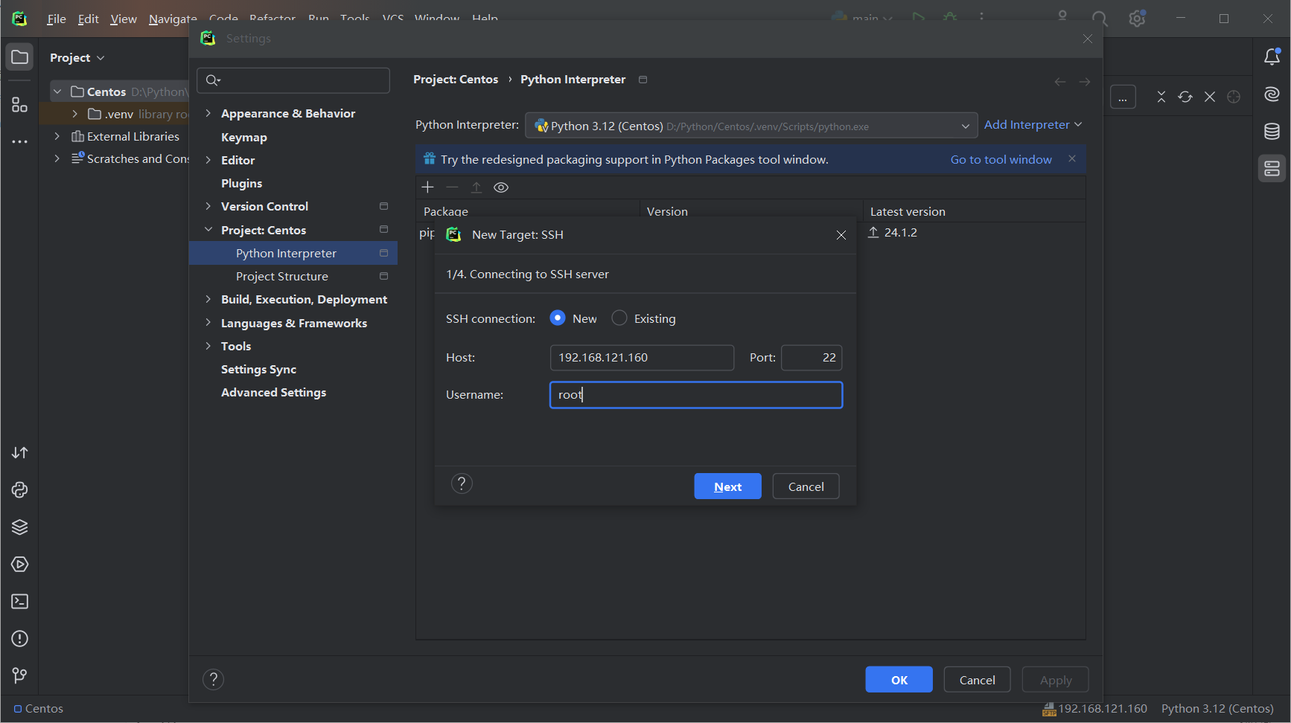Expand the Version Control settings section
Screen dimensions: 1291x723
tap(208, 206)
